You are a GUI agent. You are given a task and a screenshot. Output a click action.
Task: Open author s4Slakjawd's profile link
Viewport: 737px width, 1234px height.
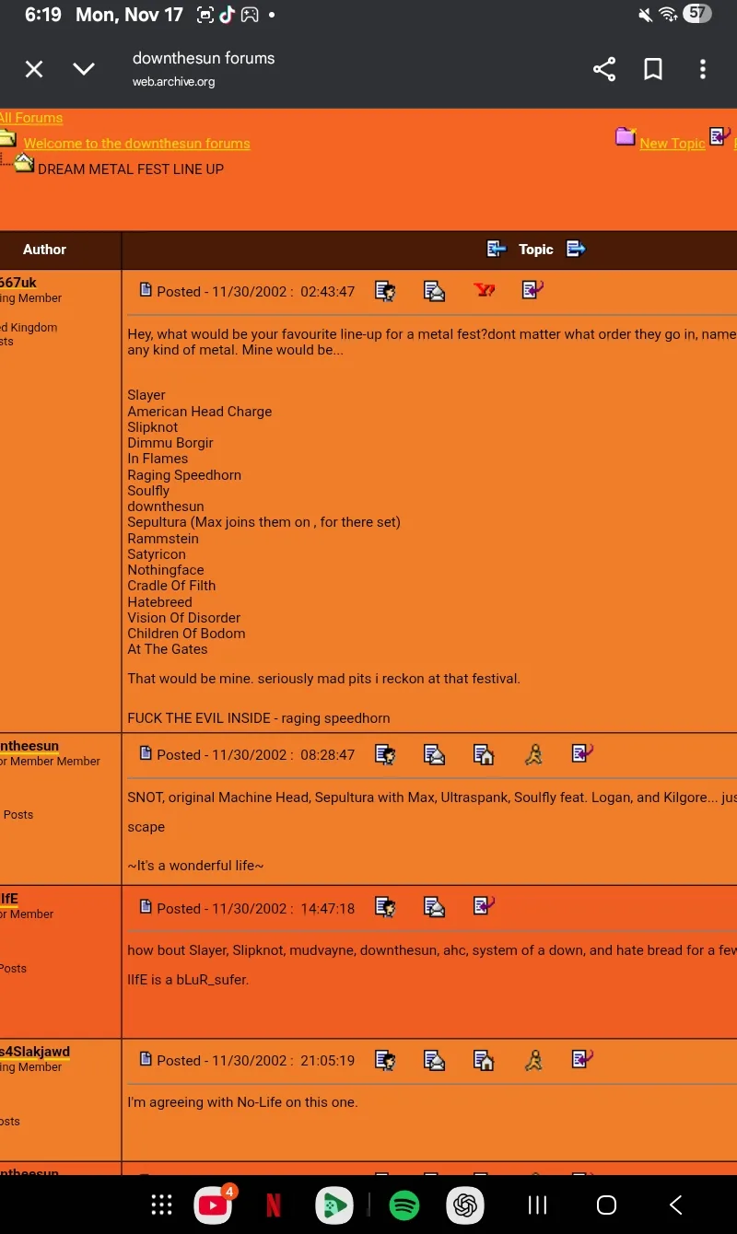pyautogui.click(x=35, y=1052)
